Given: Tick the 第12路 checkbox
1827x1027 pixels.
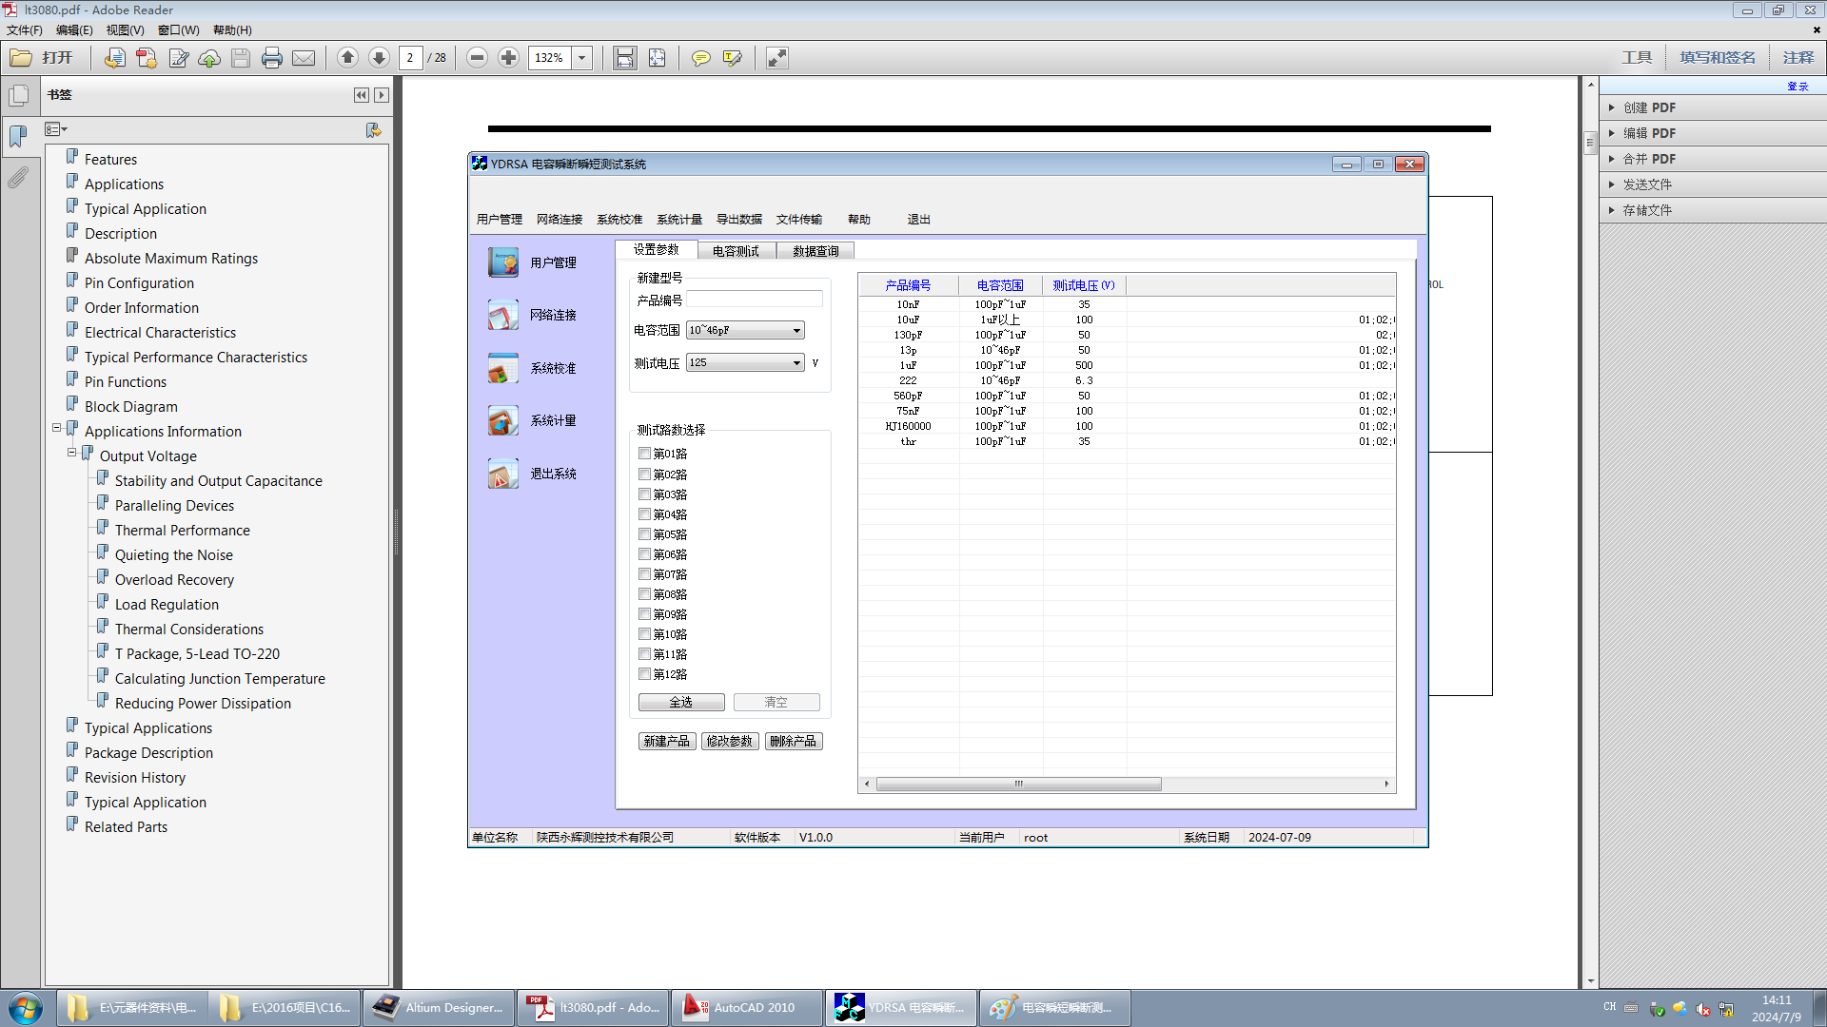Looking at the screenshot, I should tap(644, 674).
